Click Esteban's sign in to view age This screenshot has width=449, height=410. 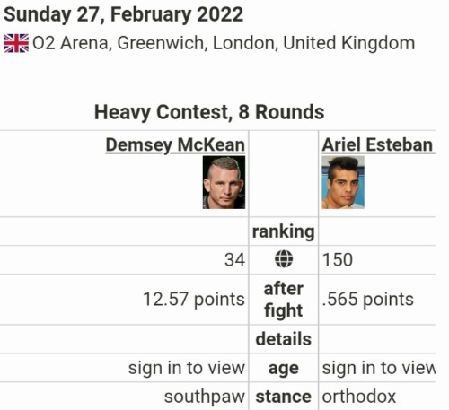point(378,368)
